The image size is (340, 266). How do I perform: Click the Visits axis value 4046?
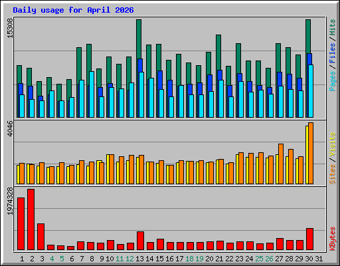click(x=10, y=129)
